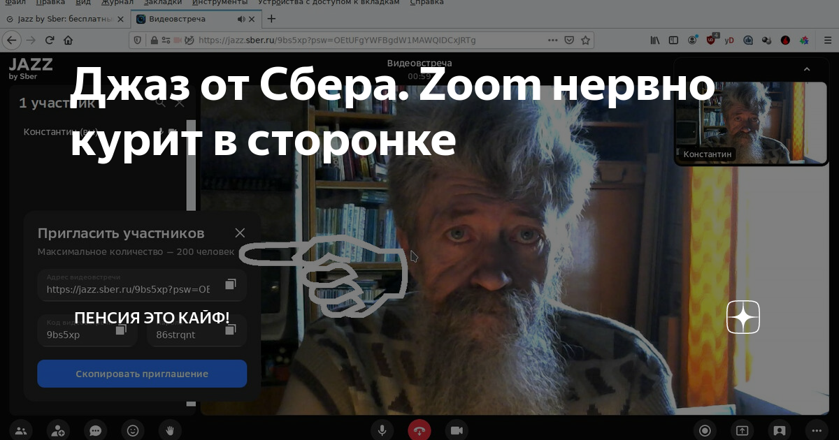
Task: Go to the browser home page
Action: (68, 41)
